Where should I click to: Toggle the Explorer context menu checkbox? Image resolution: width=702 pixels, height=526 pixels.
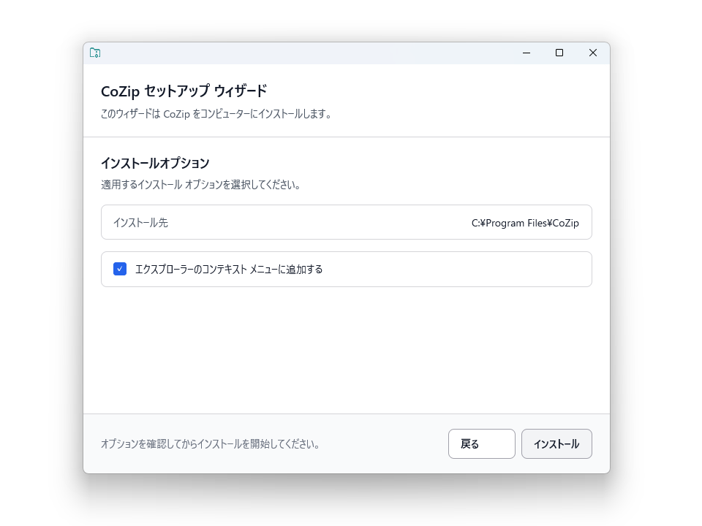click(120, 269)
